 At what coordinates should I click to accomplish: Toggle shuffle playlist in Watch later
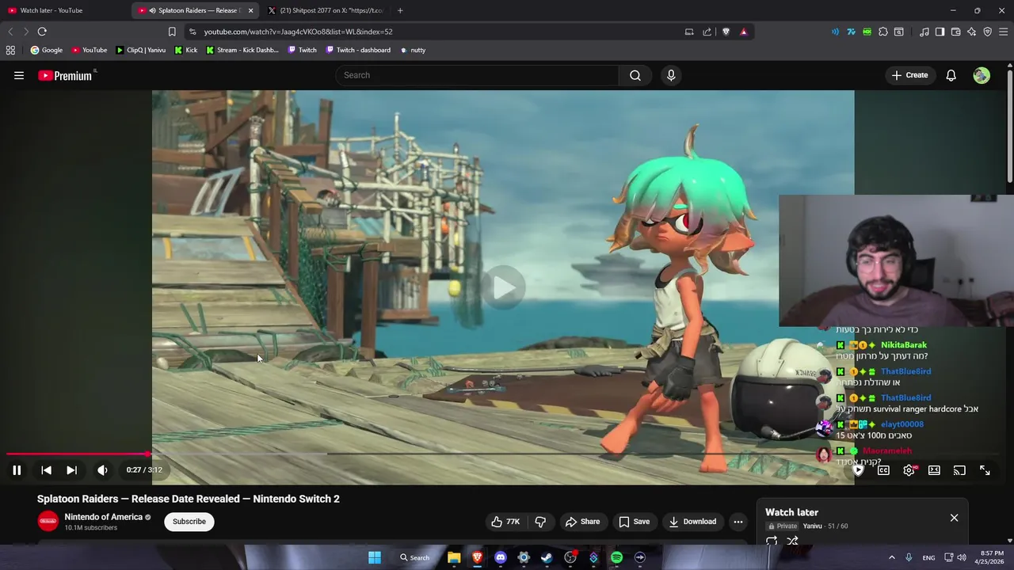coord(792,541)
